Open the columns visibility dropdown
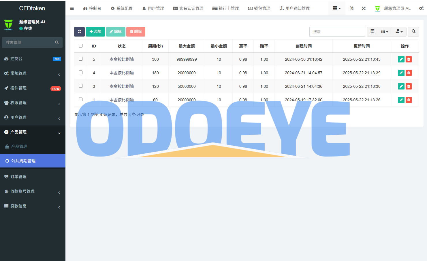427x261 pixels. click(385, 32)
